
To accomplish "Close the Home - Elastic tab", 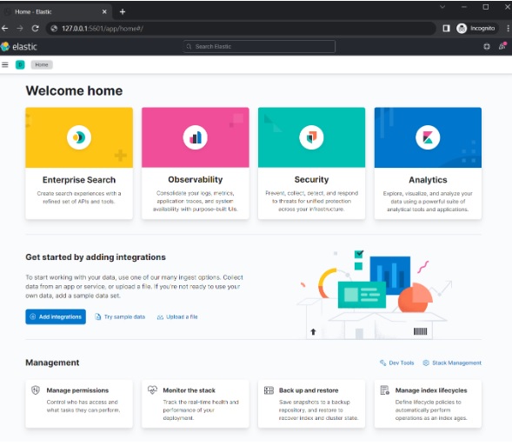I will (x=104, y=12).
